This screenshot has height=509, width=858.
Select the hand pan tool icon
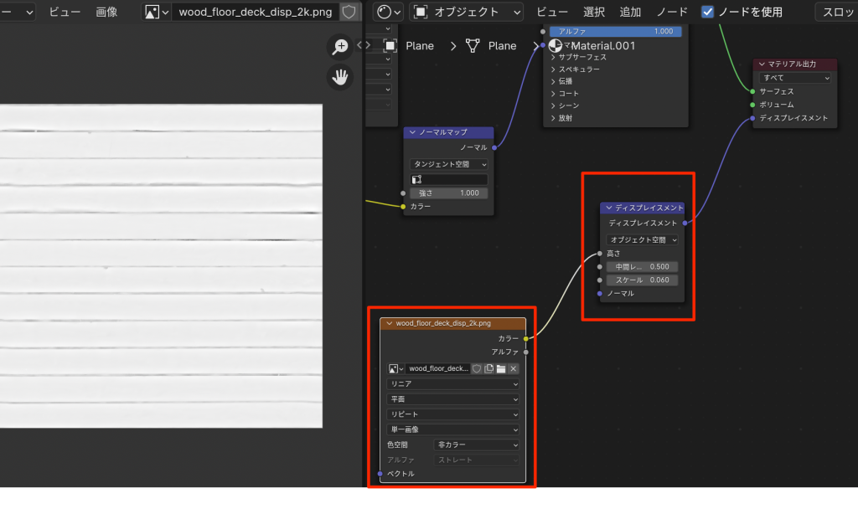tap(340, 77)
